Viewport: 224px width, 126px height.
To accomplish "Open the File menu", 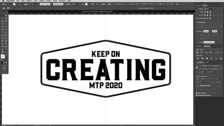I will tap(18, 1).
